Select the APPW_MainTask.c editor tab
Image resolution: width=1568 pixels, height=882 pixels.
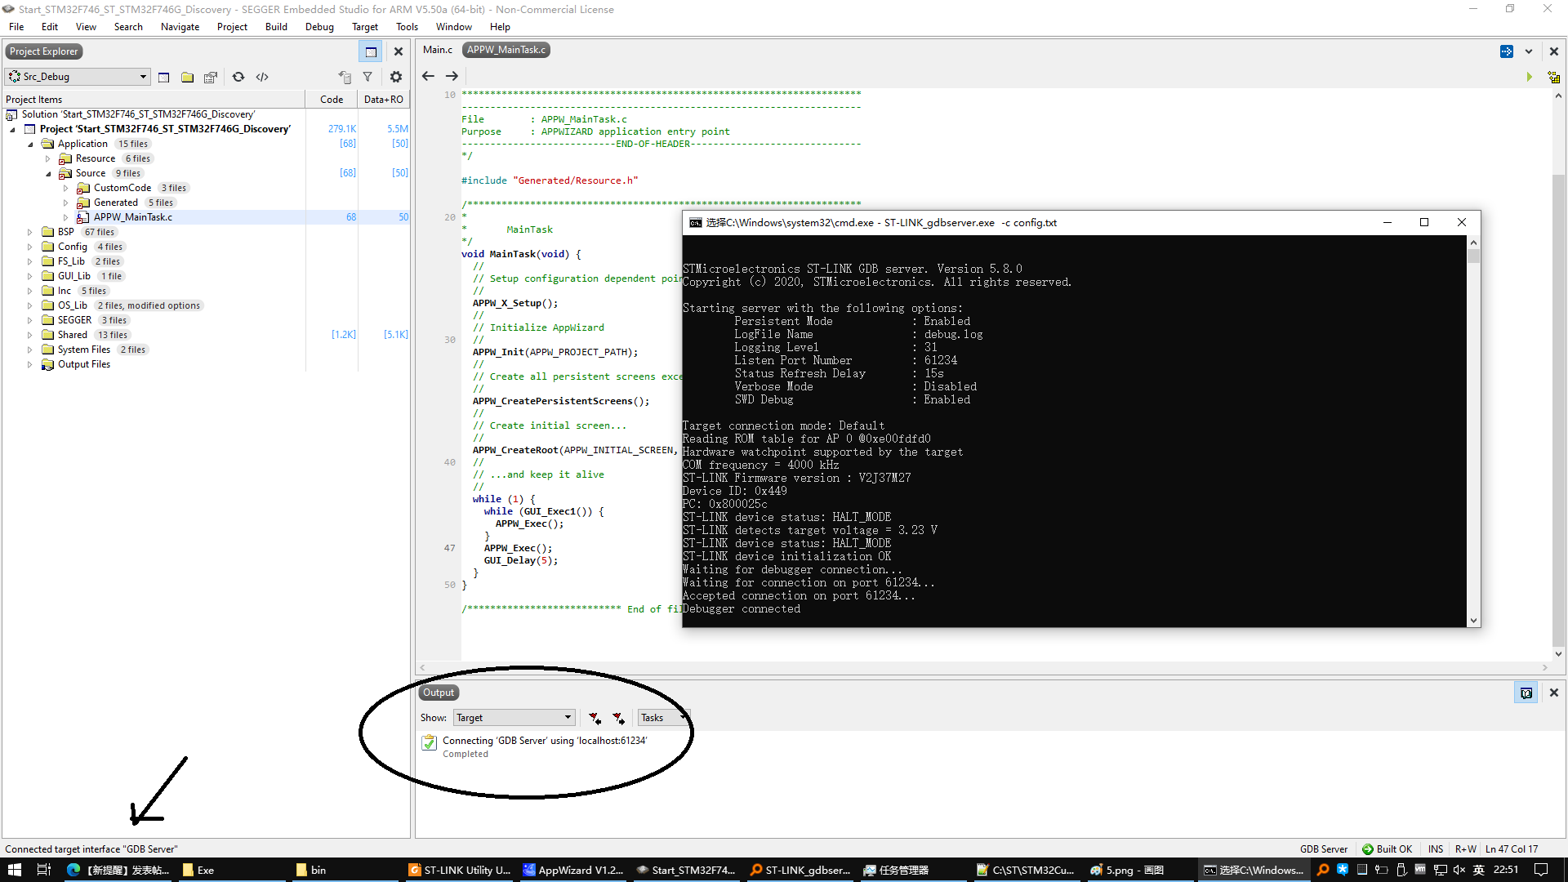point(506,50)
